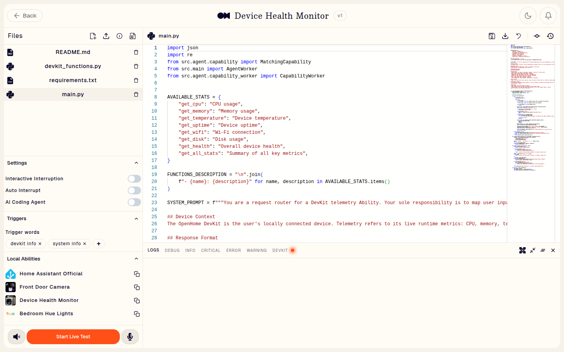The height and width of the screenshot is (352, 564).
Task: Click inside the empty logs output area
Action: point(351,303)
